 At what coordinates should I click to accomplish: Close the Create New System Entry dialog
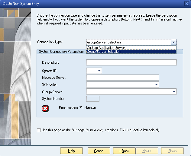[x=186, y=4]
